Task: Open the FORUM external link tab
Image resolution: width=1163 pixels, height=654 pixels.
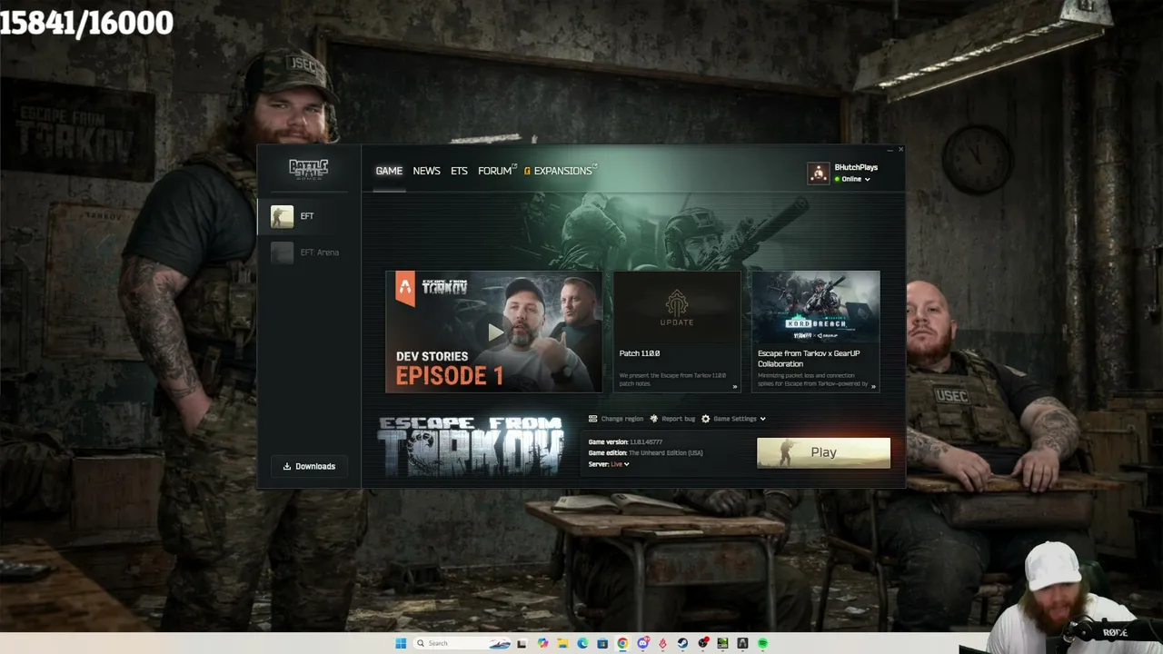Action: pos(497,171)
